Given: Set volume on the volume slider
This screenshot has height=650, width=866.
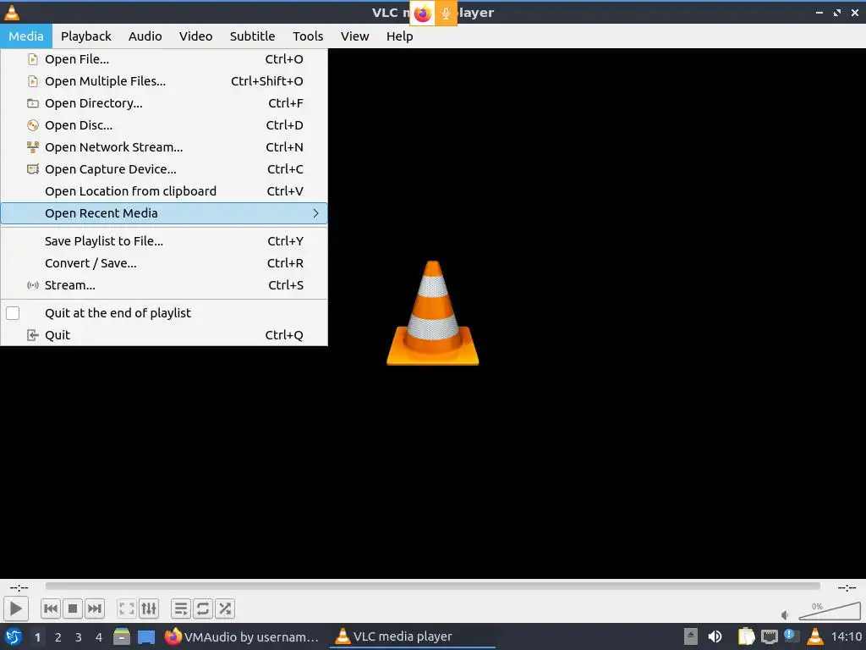Looking at the screenshot, I should 830,611.
